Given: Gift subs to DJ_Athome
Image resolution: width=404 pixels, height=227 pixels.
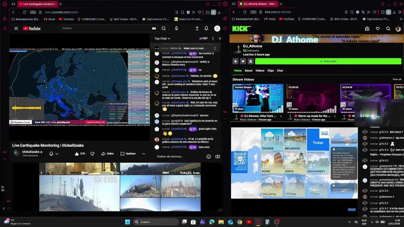Looking at the screenshot, I should [x=251, y=61].
